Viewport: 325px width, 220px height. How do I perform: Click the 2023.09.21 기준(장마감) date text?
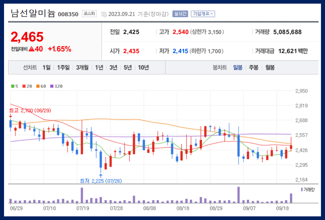[138, 14]
